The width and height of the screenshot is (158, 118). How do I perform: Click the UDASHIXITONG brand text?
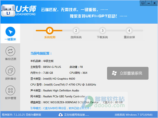[26, 14]
